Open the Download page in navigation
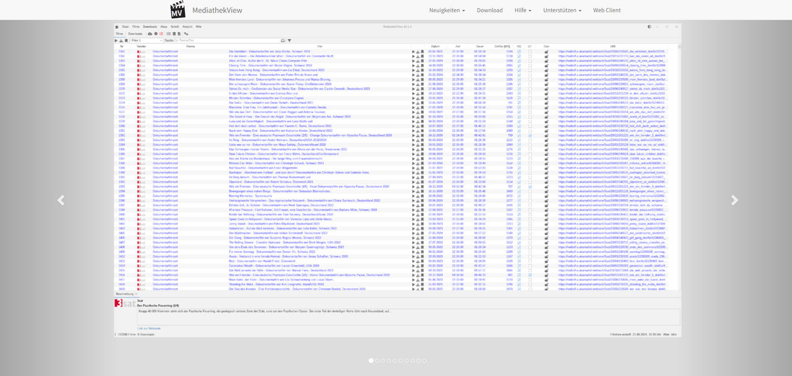Image resolution: width=792 pixels, height=376 pixels. (x=489, y=10)
